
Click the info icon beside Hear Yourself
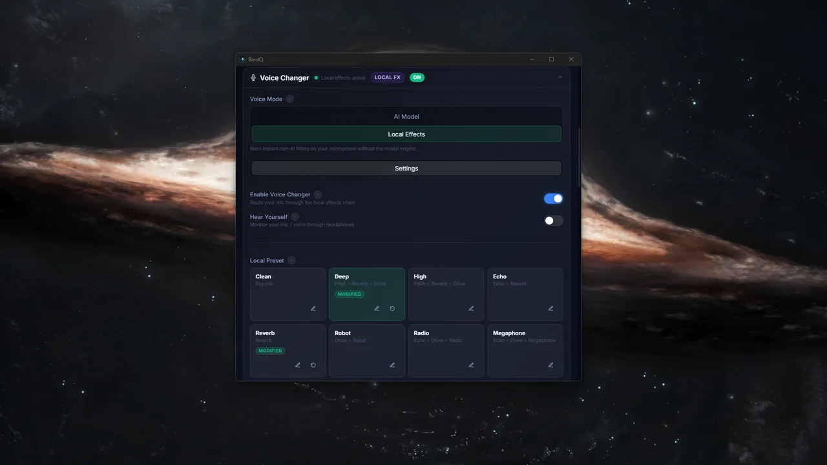tap(295, 217)
